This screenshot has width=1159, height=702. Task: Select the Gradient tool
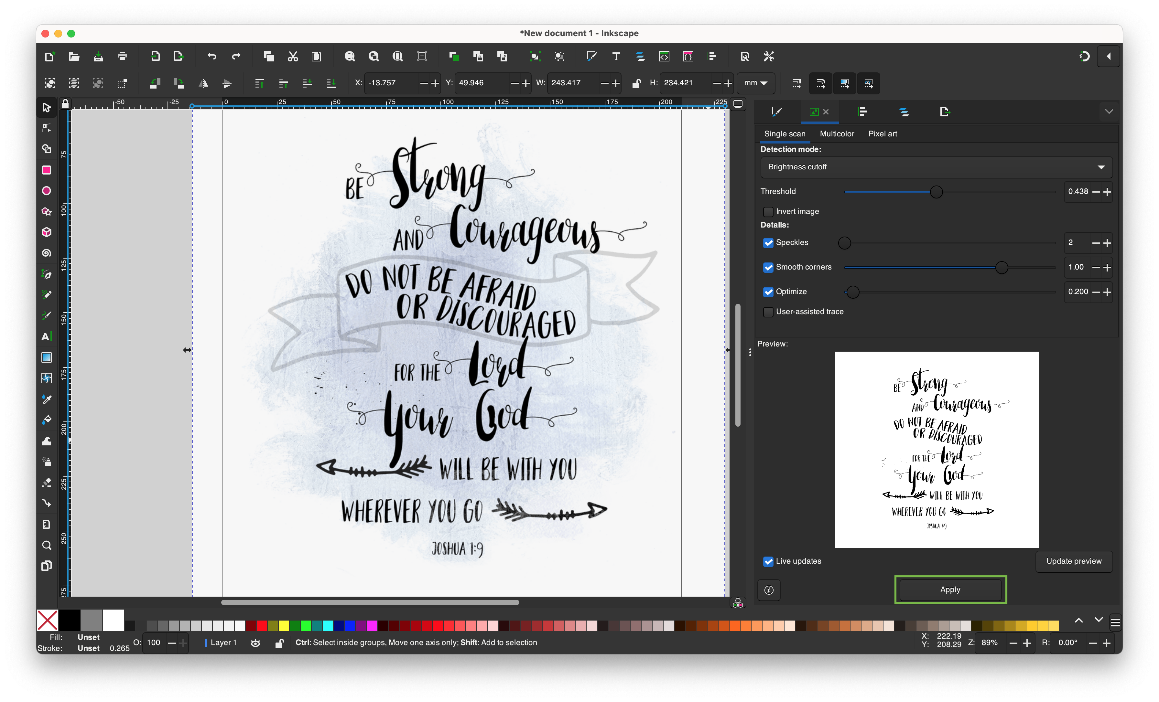47,357
